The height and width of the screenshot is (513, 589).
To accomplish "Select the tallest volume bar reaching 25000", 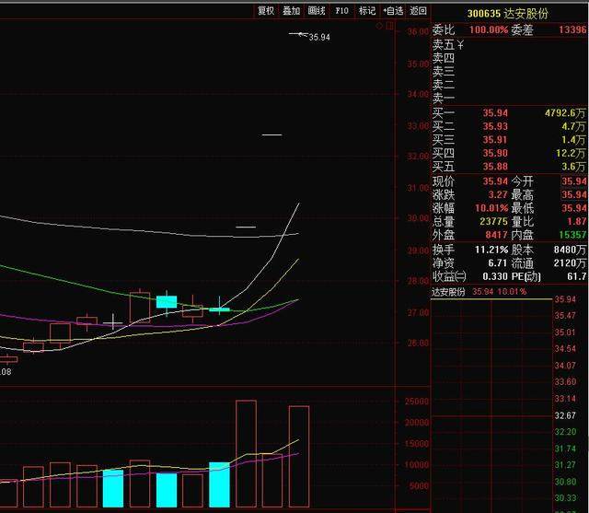I will (x=246, y=454).
